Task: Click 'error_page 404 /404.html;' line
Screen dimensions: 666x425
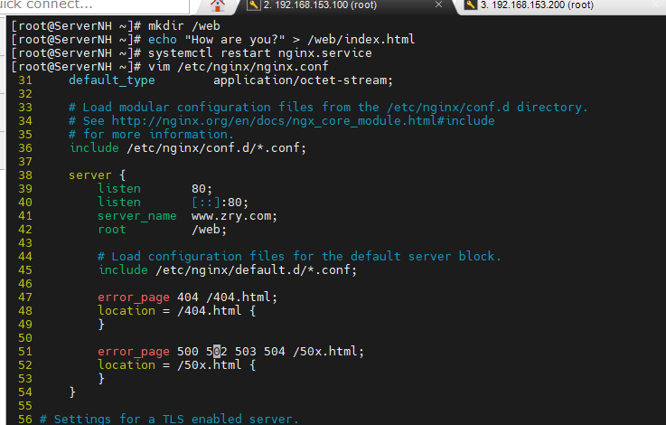Action: point(187,297)
